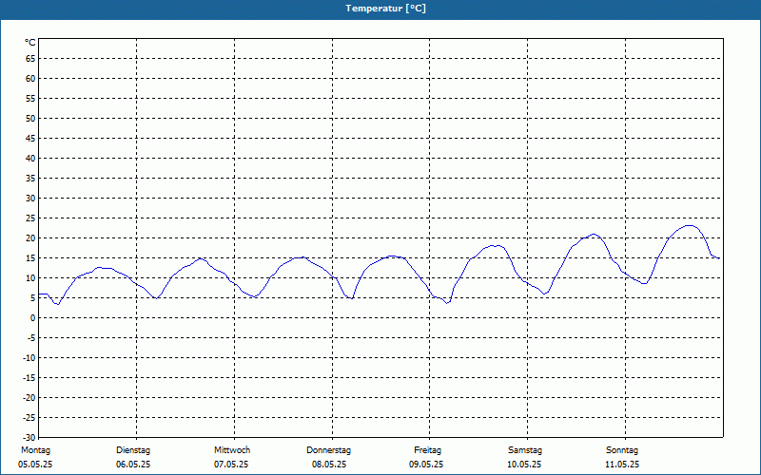Screen dimensions: 761x475
Task: Click the -10 value on the temperature axis
Action: point(29,358)
